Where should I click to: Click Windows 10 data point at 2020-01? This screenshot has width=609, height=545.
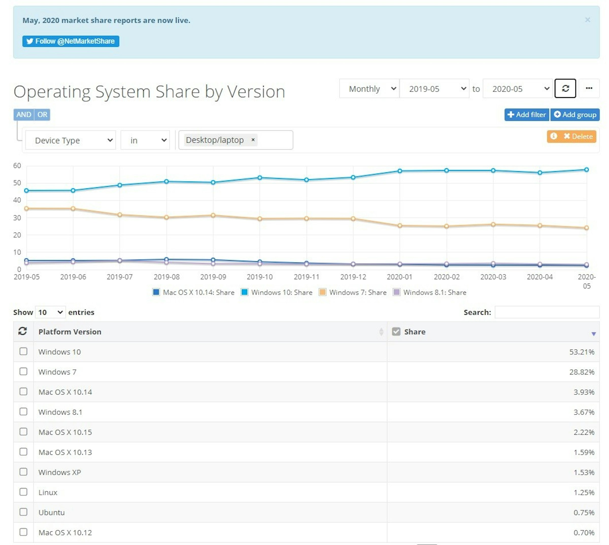click(x=400, y=171)
